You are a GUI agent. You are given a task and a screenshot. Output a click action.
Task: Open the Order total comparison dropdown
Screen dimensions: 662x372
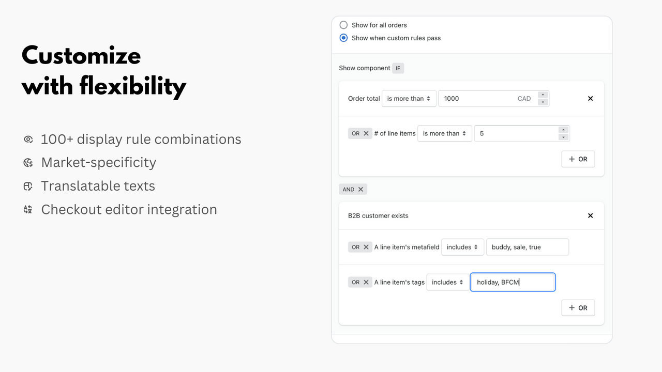coord(409,98)
